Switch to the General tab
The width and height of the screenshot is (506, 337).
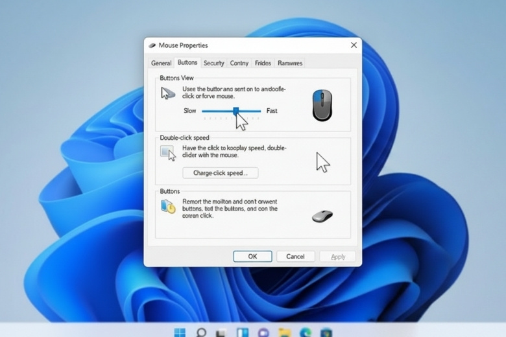(161, 63)
